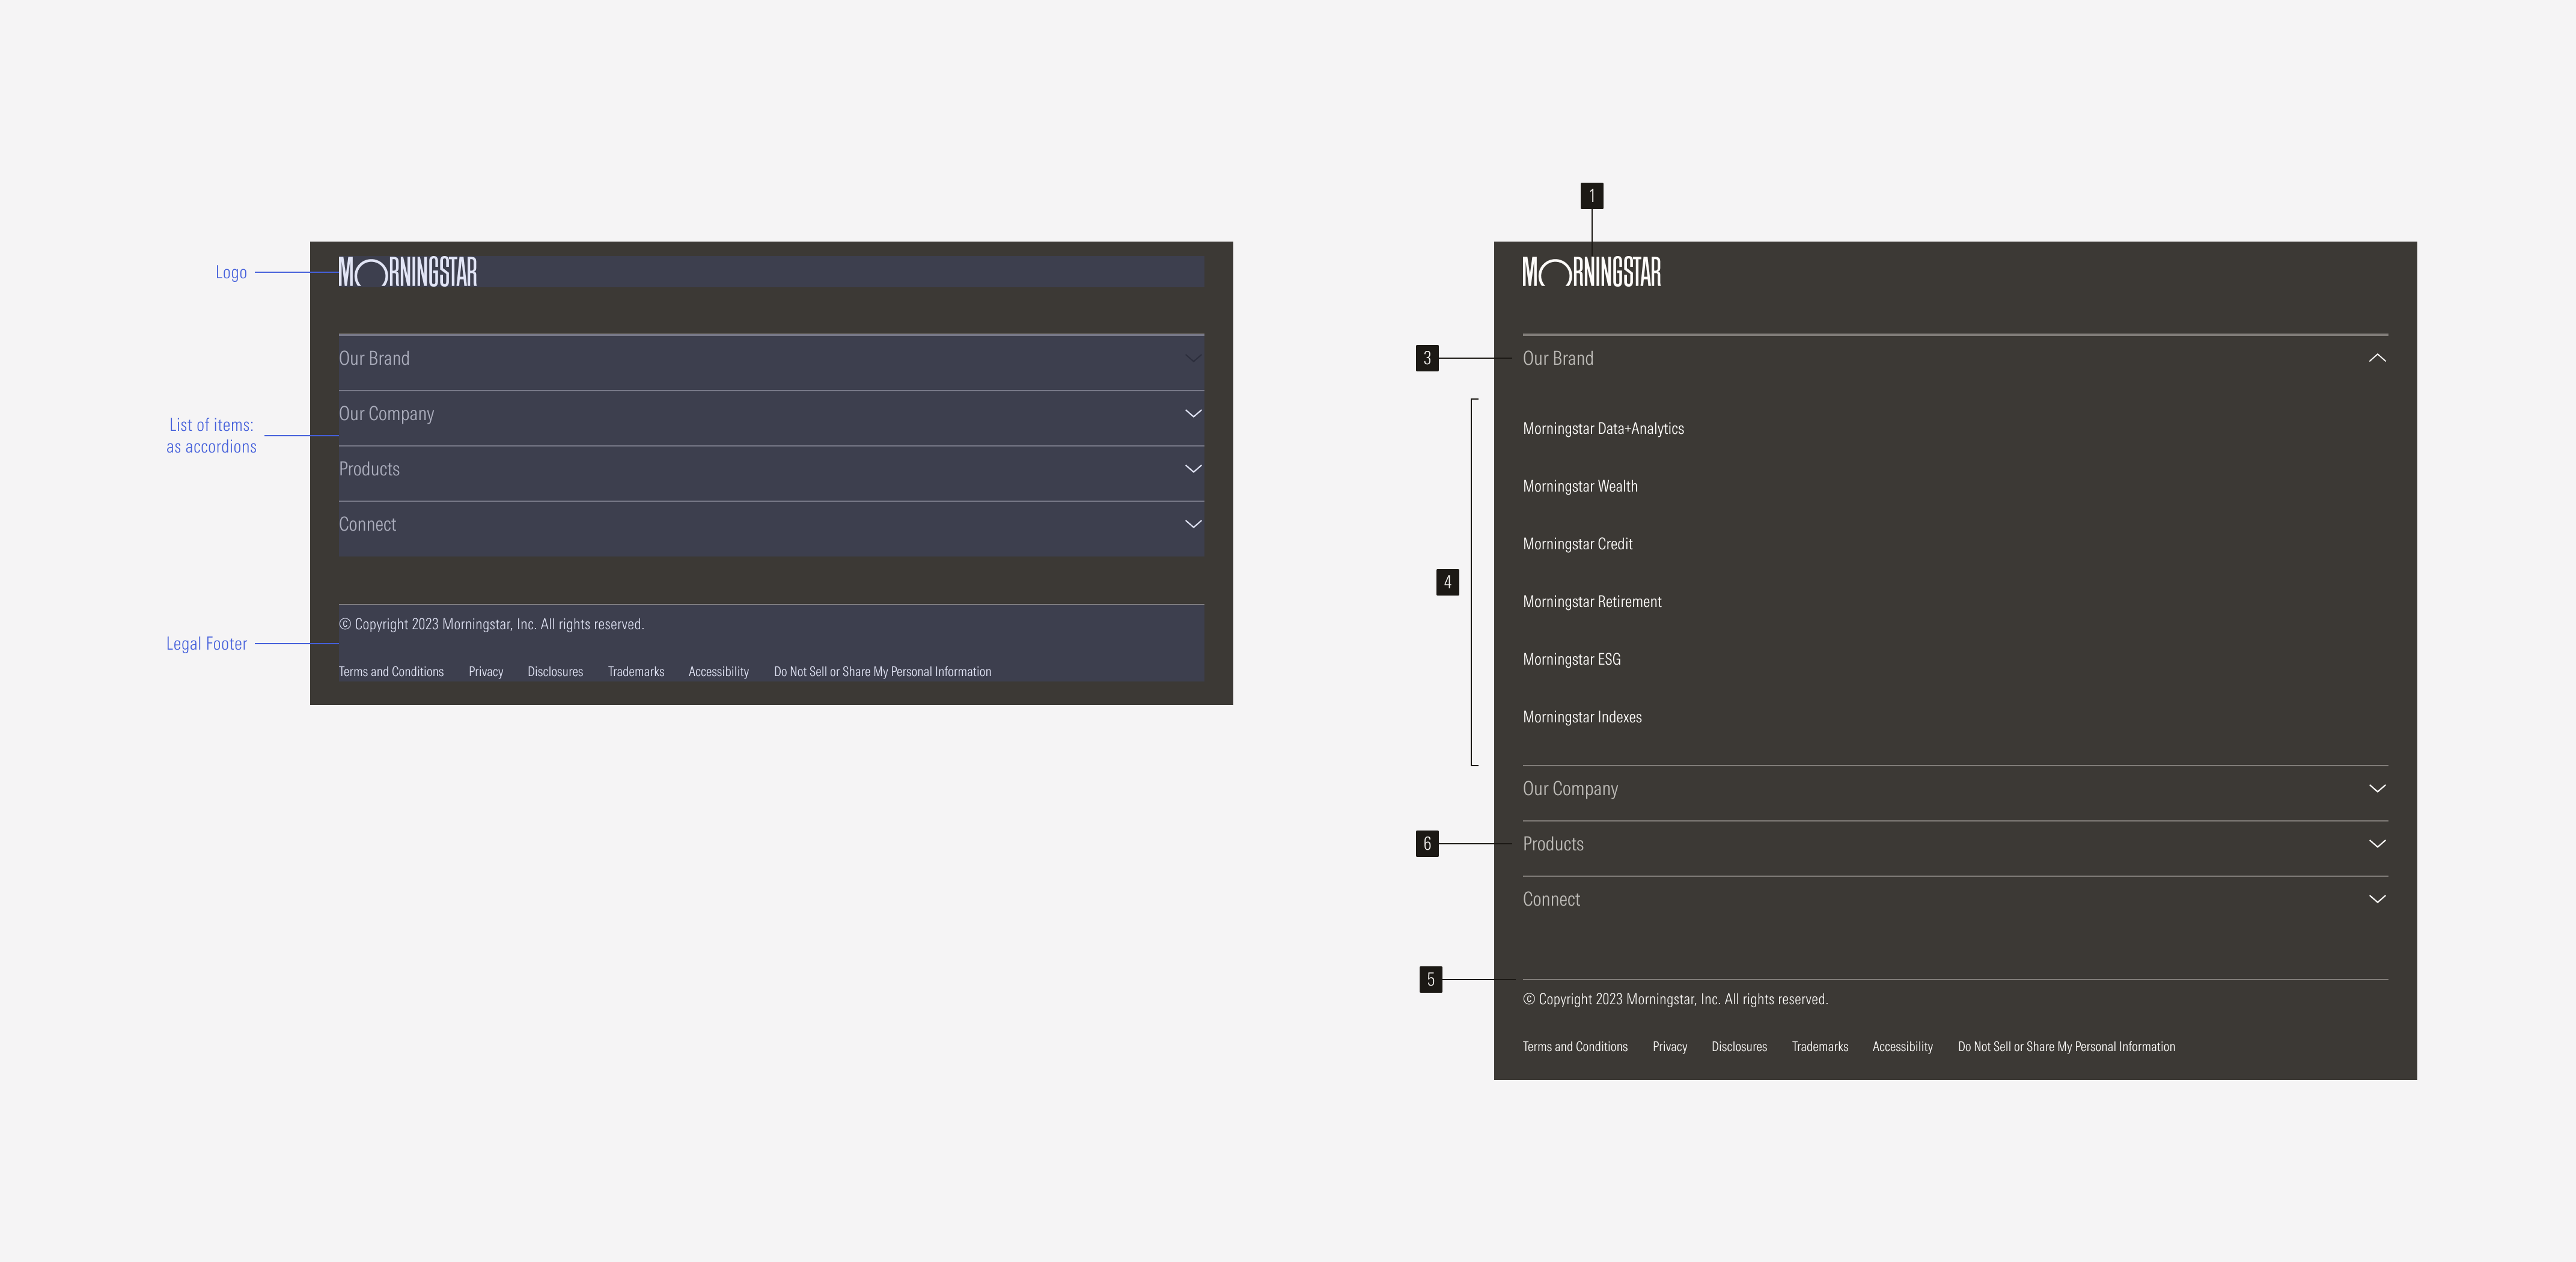Expand Products chevron in right footer

click(2377, 843)
